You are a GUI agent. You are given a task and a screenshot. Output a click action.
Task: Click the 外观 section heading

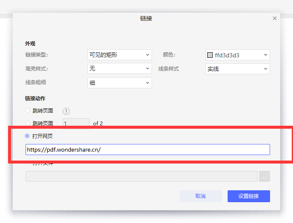(x=30, y=44)
